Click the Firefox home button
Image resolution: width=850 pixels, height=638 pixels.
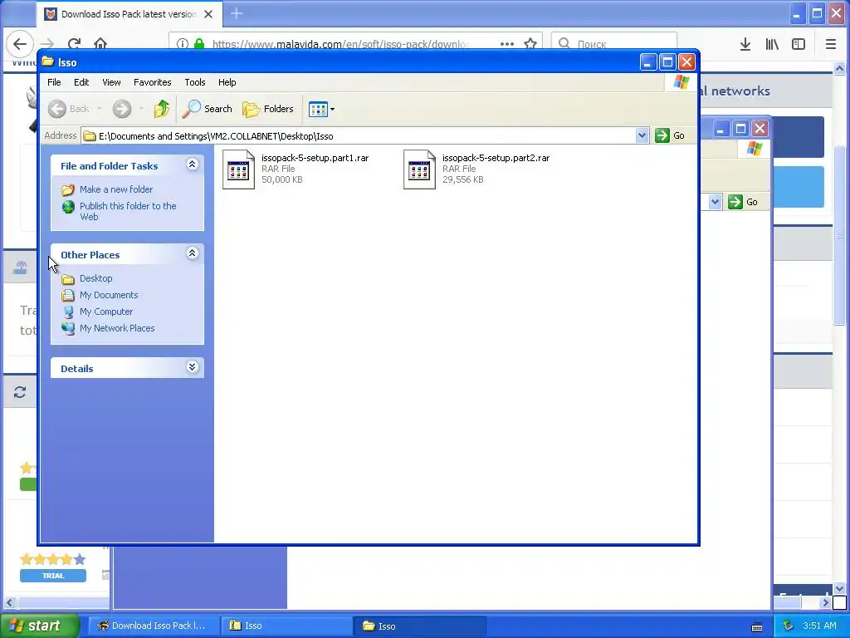(100, 44)
